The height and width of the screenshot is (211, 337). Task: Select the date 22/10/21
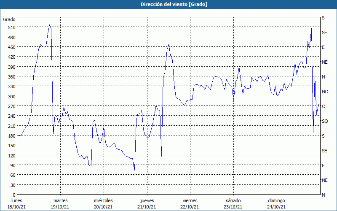(x=190, y=207)
